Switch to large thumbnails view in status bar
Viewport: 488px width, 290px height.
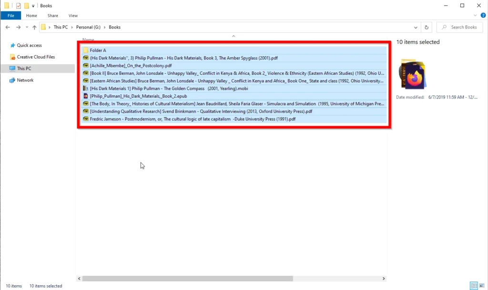coord(481,286)
